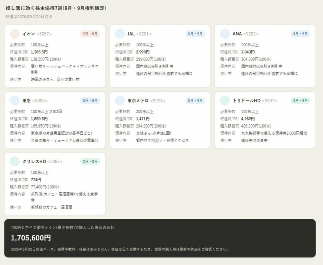Click the トリドールHD company name
Image resolution: width=323 pixels, height=265 pixels.
(247, 101)
